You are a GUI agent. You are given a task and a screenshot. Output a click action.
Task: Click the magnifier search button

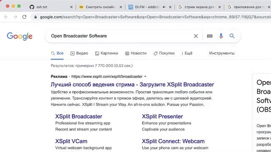click(232, 36)
